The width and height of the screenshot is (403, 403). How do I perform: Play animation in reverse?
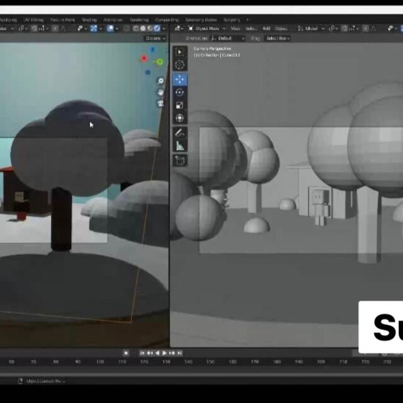[157, 353]
